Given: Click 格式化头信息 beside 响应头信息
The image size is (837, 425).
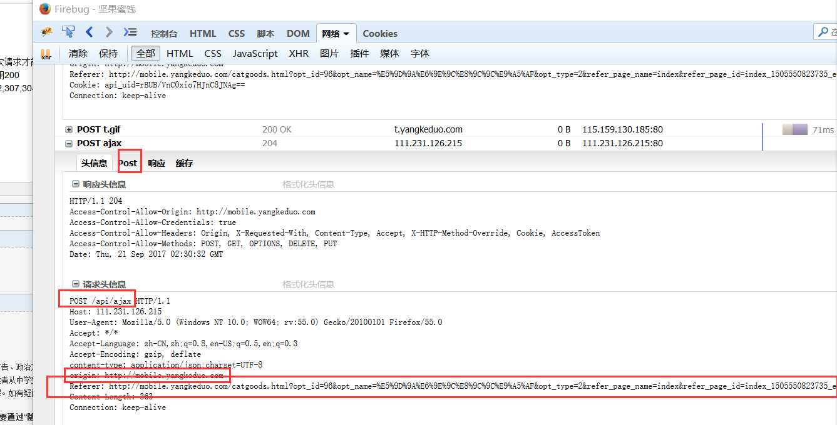Looking at the screenshot, I should (308, 184).
